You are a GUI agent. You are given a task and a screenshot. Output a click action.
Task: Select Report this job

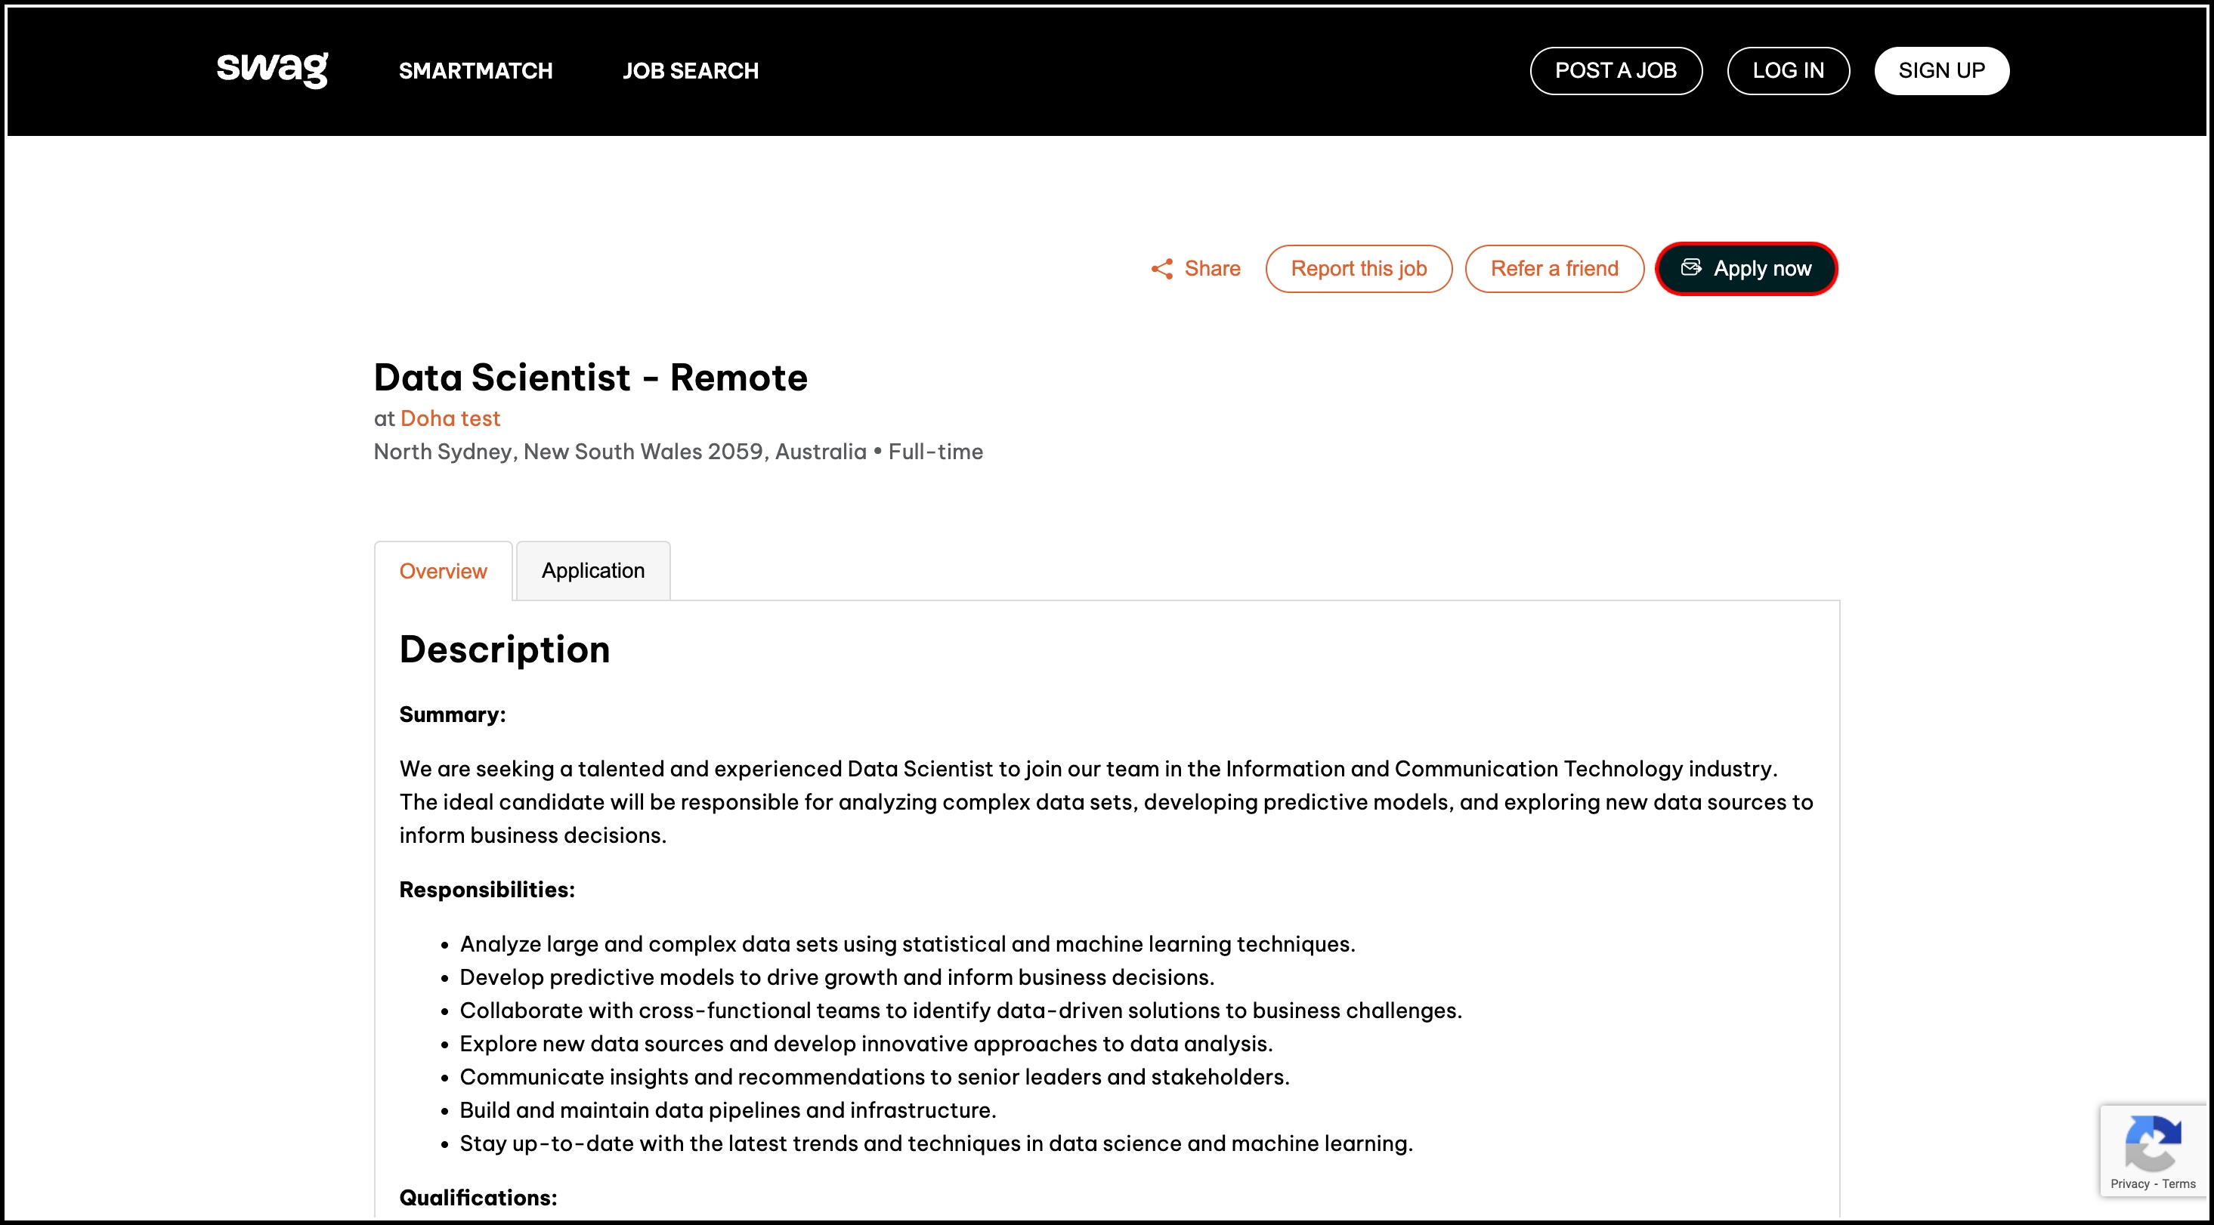tap(1359, 268)
